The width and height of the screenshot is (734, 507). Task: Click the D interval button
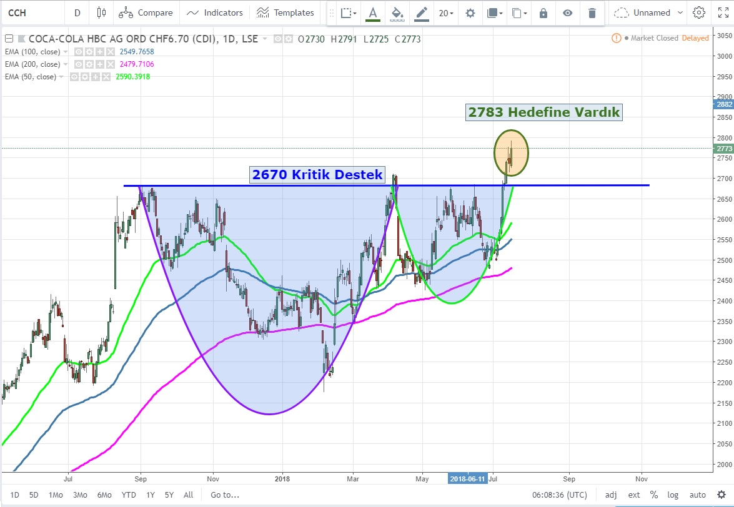pos(77,12)
